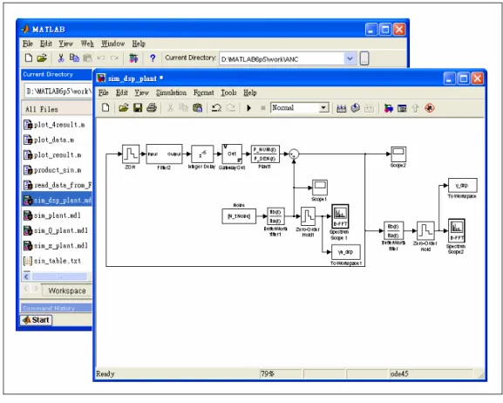
Task: Click the Open folder icon in Simulink toolbar
Action: point(124,108)
